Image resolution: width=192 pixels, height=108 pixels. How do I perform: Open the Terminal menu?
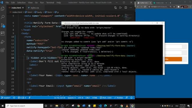pyautogui.click(x=50, y=3)
